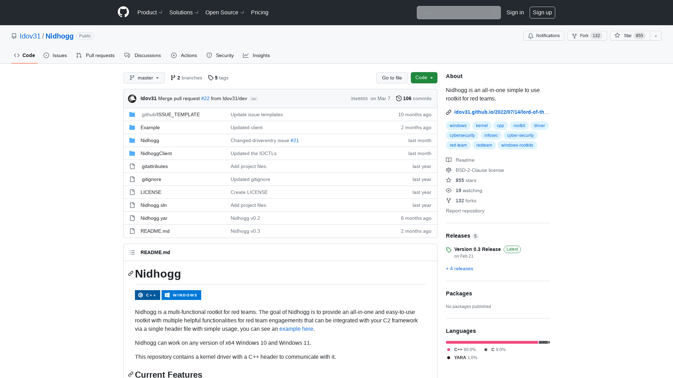Open the Solutions menu
The image size is (673, 378).
pyautogui.click(x=183, y=12)
